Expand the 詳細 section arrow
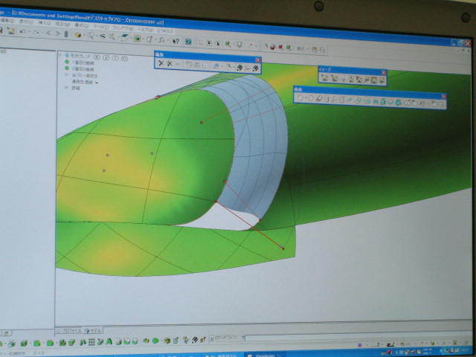476x357 pixels. click(66, 88)
